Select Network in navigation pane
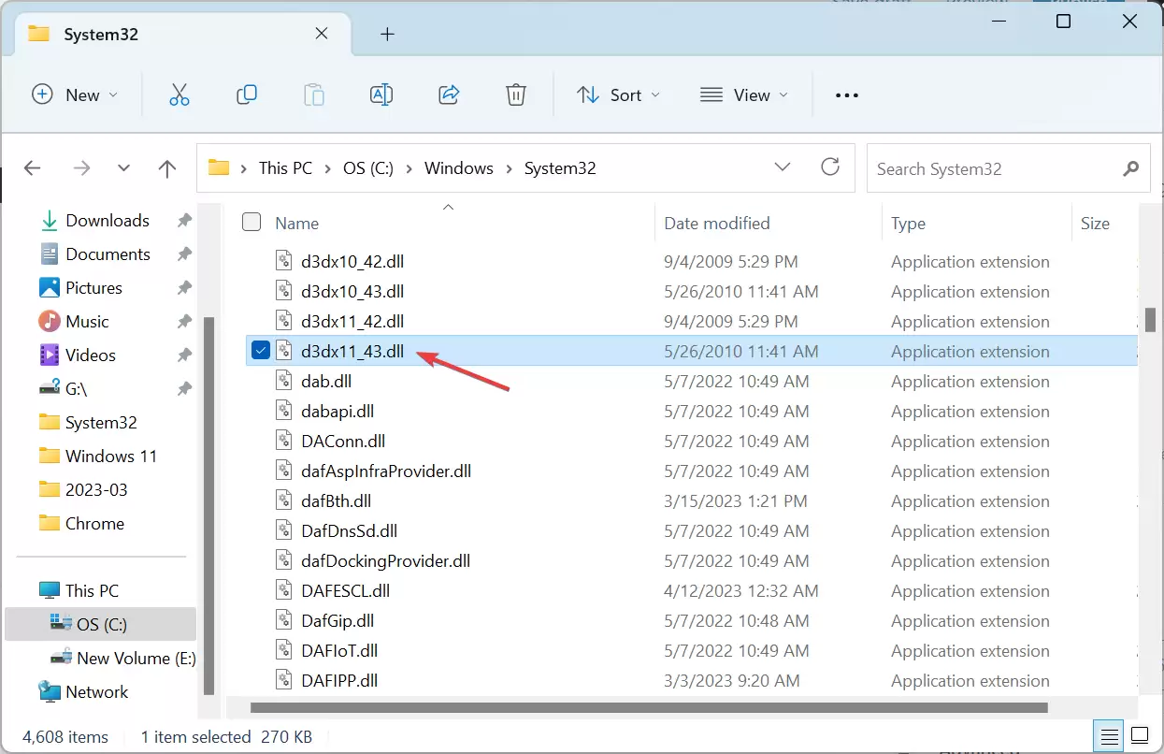Screen dimensions: 1164x754 (x=96, y=692)
